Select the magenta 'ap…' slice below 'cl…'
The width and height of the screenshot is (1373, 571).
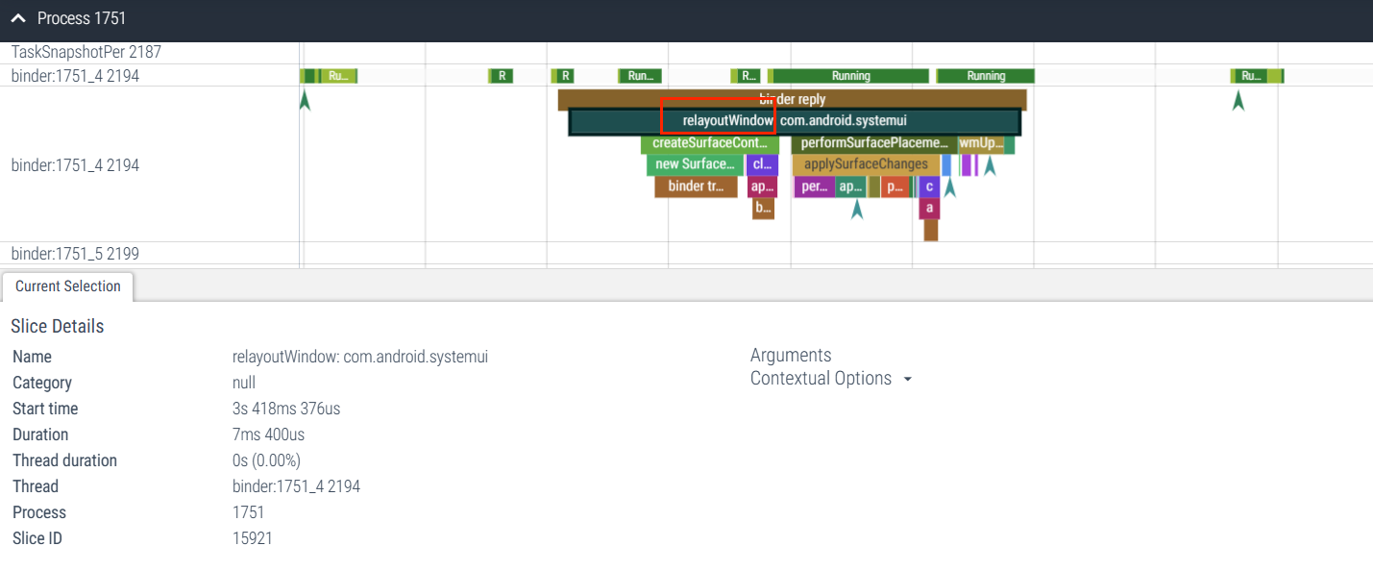pos(762,186)
